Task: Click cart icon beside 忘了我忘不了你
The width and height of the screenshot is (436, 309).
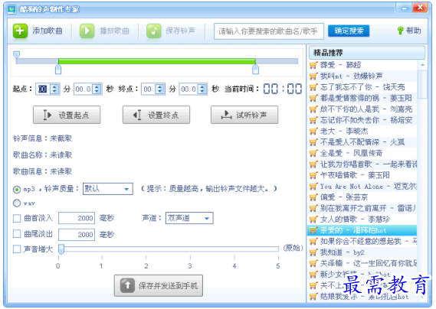Action: (313, 87)
